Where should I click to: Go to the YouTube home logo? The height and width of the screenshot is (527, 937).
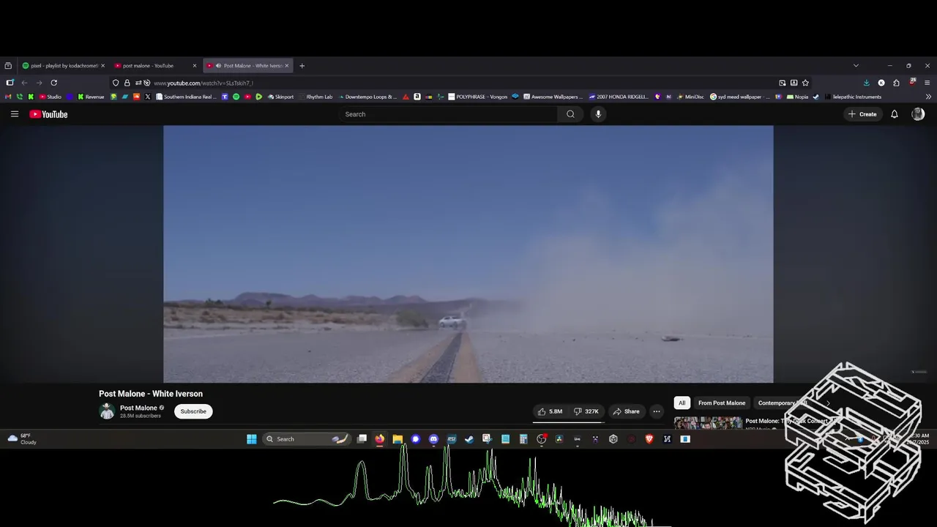point(48,114)
